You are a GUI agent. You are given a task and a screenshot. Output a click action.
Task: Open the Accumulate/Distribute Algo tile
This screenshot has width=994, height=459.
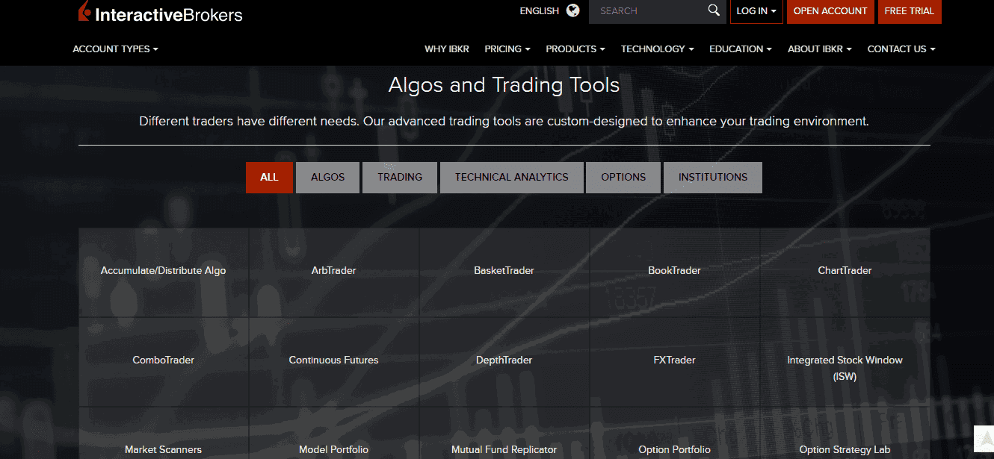[164, 271]
